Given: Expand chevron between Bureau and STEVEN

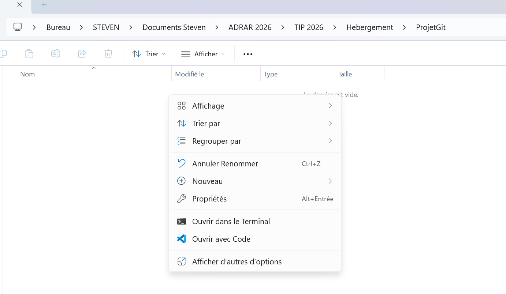Looking at the screenshot, I should point(82,27).
